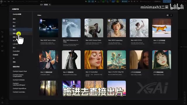
Task: Open the Wan VACE Text to Video template
Action: point(49,28)
